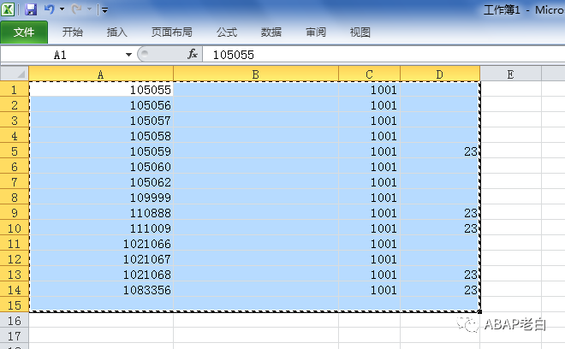Click the Name Box showing A1
The image size is (565, 349).
pos(61,55)
